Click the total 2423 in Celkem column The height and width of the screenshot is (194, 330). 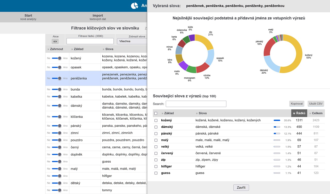[316, 120]
